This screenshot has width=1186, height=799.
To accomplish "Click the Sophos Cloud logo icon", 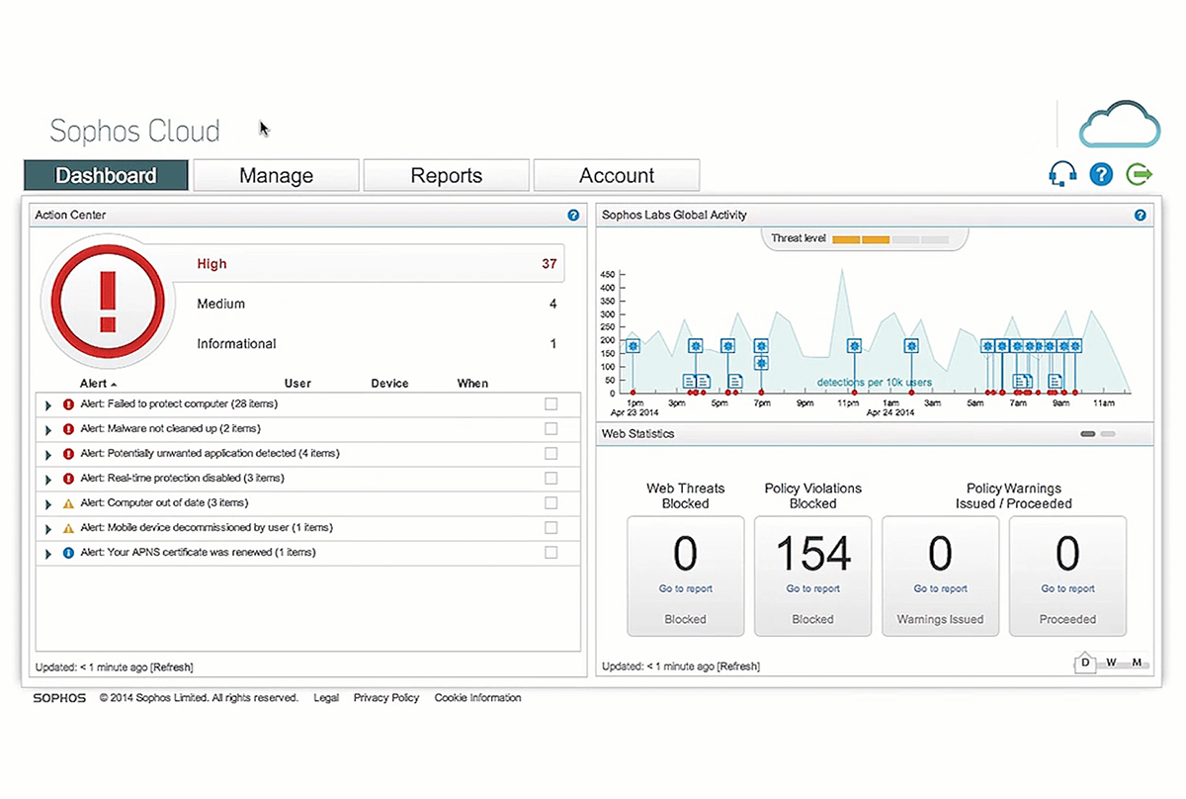I will tap(1119, 125).
